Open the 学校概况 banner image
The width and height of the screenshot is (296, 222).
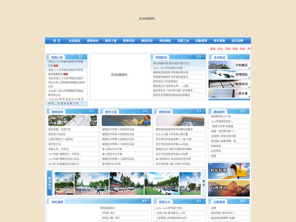[229, 65]
